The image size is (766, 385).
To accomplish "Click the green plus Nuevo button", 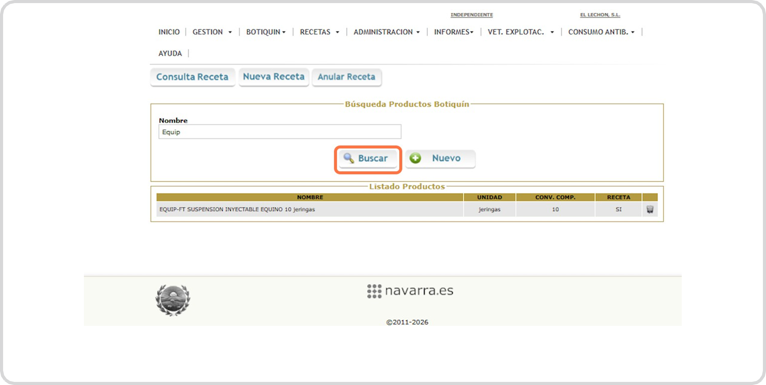I will tap(440, 158).
